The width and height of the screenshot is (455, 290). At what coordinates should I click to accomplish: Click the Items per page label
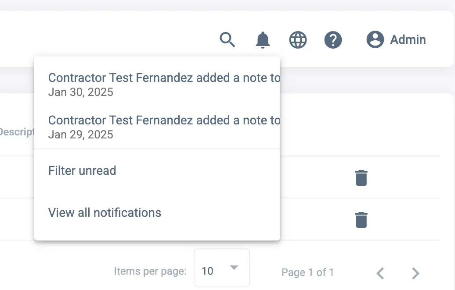point(150,271)
